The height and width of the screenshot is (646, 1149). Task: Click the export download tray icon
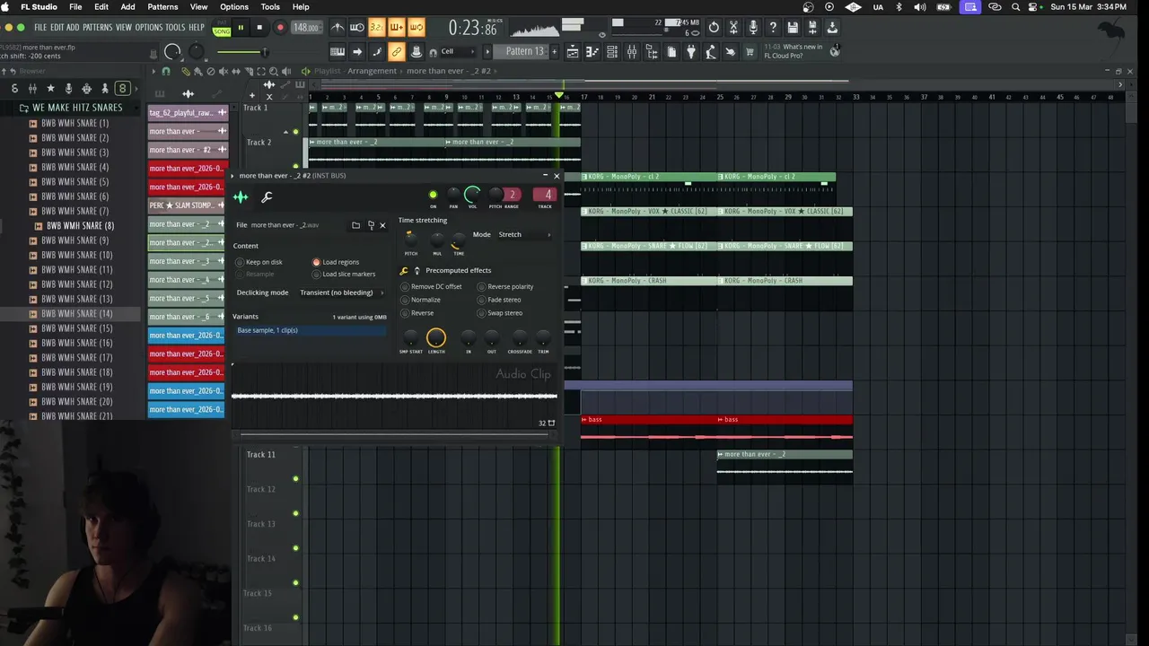pyautogui.click(x=832, y=28)
